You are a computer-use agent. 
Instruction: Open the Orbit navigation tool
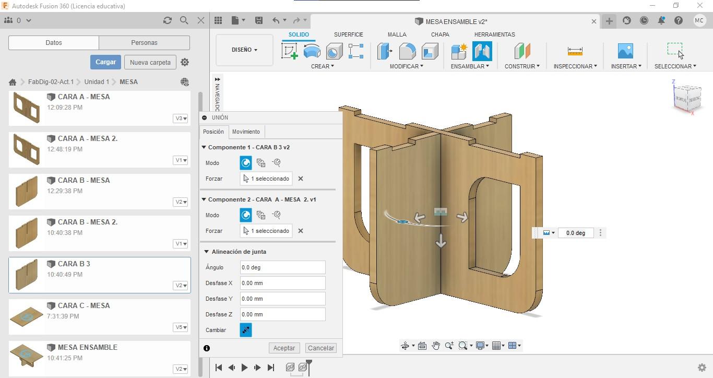pos(405,346)
